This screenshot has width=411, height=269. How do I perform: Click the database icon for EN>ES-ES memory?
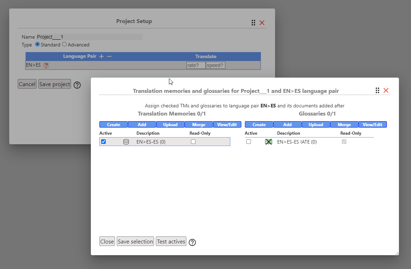126,142
